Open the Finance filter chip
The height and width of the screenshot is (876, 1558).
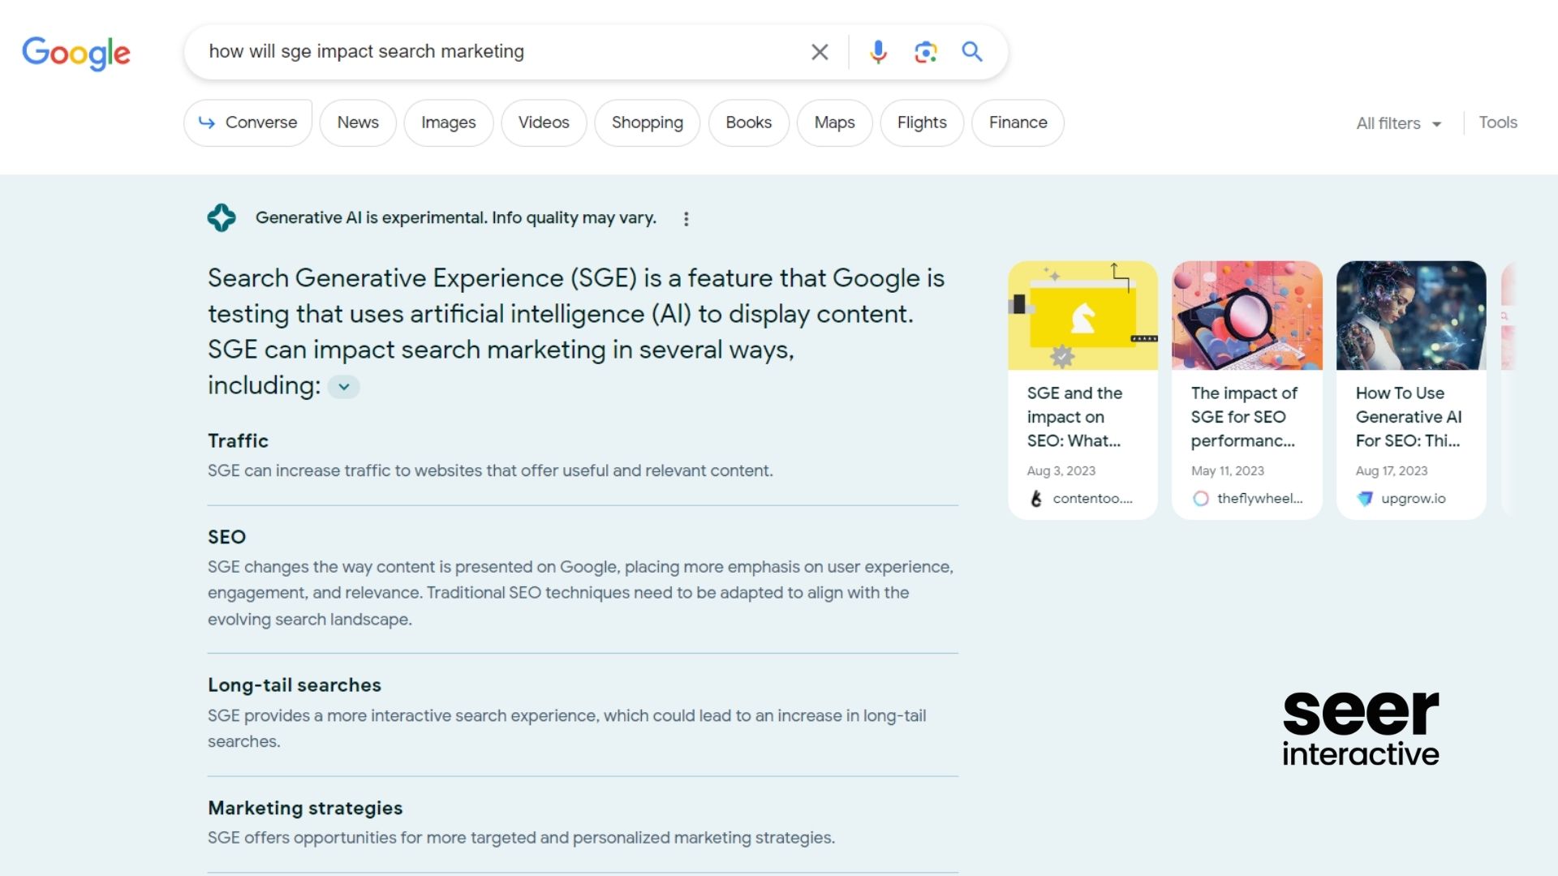(x=1018, y=122)
